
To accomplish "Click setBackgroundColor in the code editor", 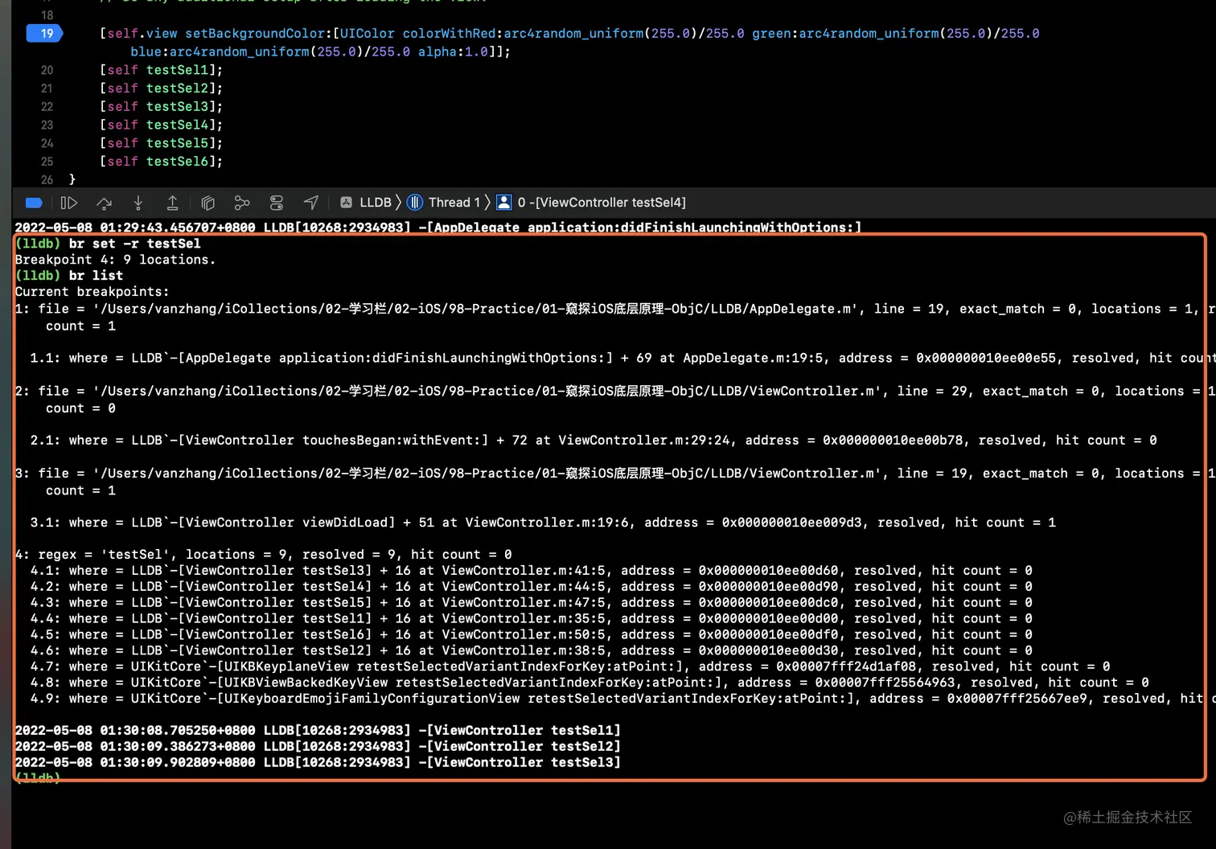I will click(255, 33).
